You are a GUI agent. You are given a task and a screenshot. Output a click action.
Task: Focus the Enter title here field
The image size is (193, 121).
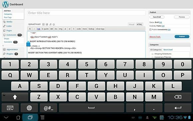87,13
